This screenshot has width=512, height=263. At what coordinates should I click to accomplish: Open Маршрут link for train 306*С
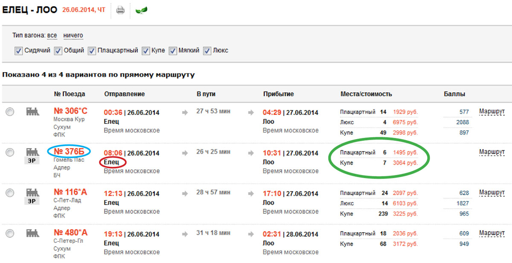[492, 112]
